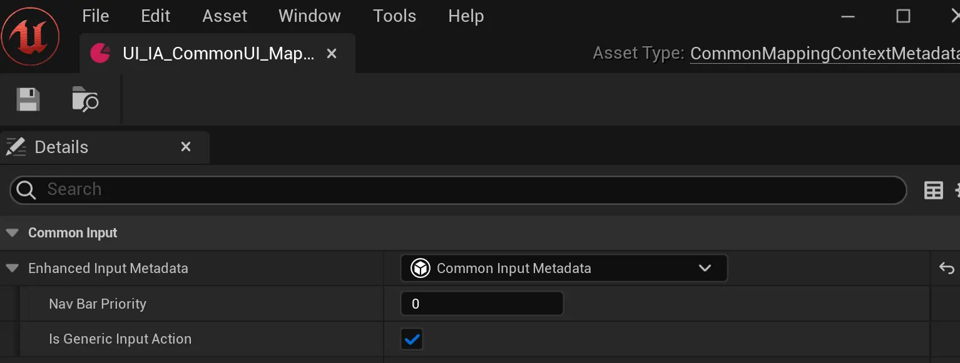This screenshot has height=363, width=960.
Task: Click the property matrix table icon
Action: (933, 191)
